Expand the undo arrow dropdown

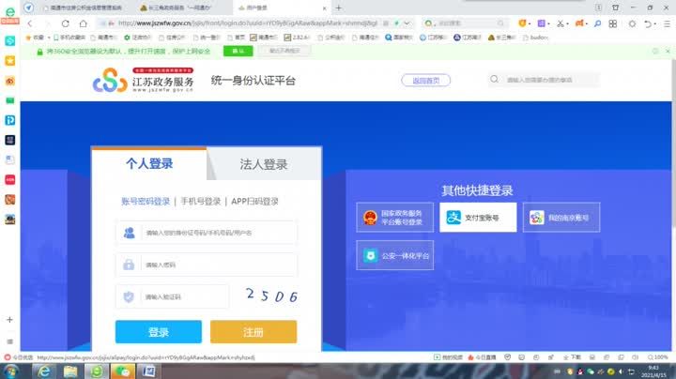pos(653,24)
